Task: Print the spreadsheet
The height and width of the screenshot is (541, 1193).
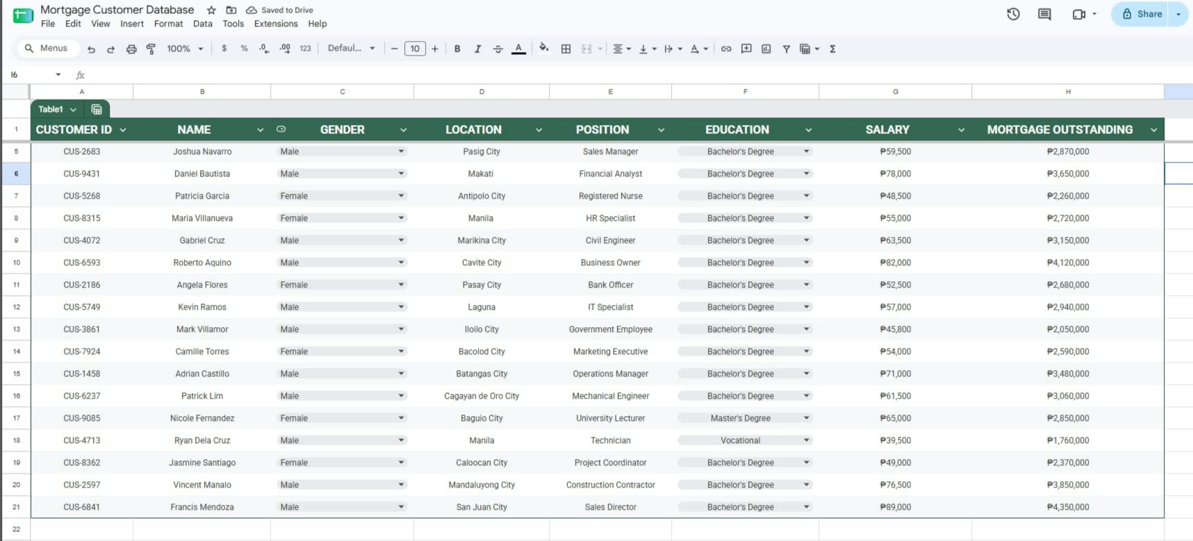Action: [131, 49]
